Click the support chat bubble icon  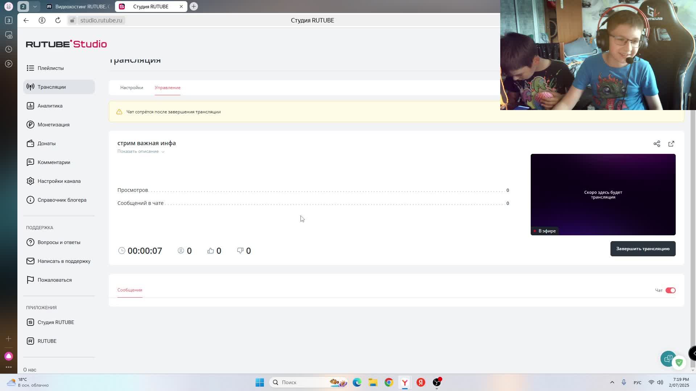tap(668, 359)
